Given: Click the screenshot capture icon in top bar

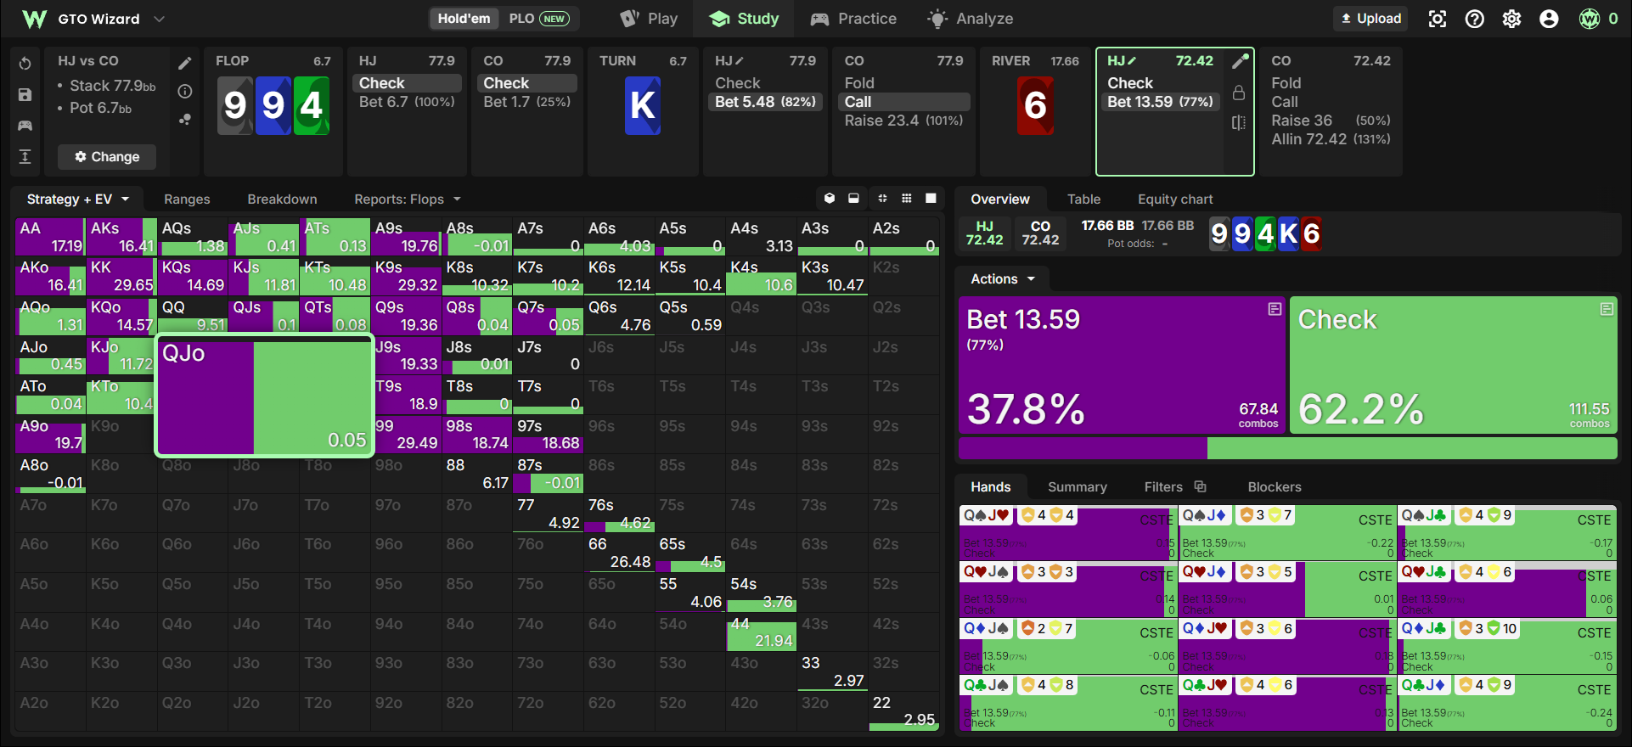Looking at the screenshot, I should pos(1438,19).
